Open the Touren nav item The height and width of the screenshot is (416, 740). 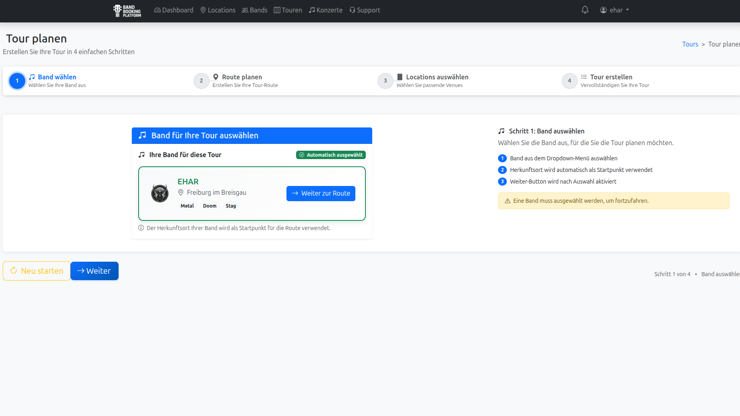(288, 10)
